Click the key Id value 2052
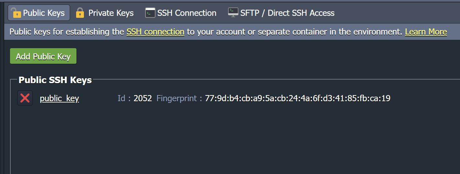The image size is (460, 174). click(143, 98)
